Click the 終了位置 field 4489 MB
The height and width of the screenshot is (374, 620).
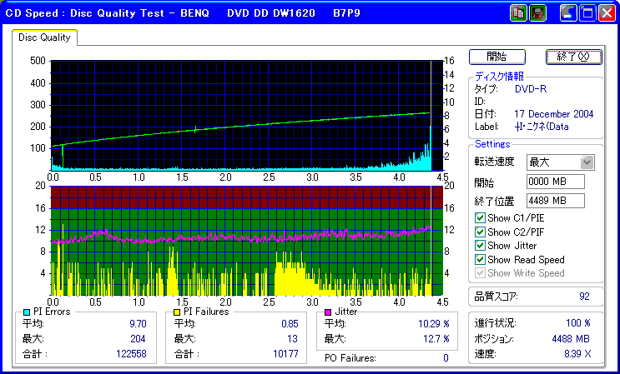(556, 201)
